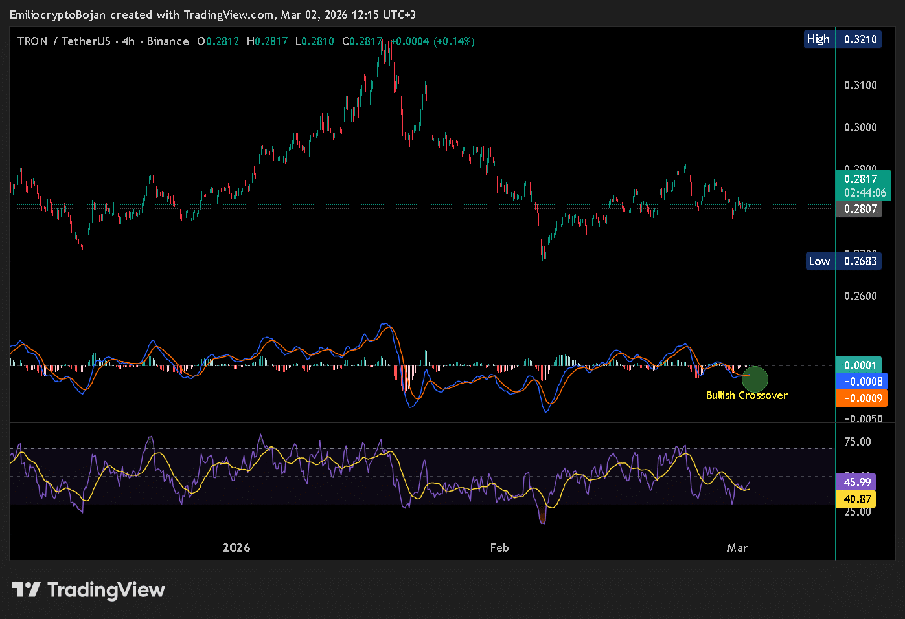This screenshot has width=905, height=619.
Task: Click the blue -0.0008 MACD line value
Action: click(861, 382)
